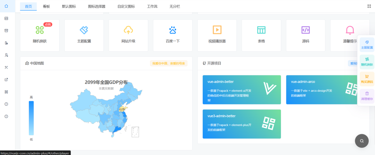Open the code-window icon in the left sidebar

tap(7, 18)
